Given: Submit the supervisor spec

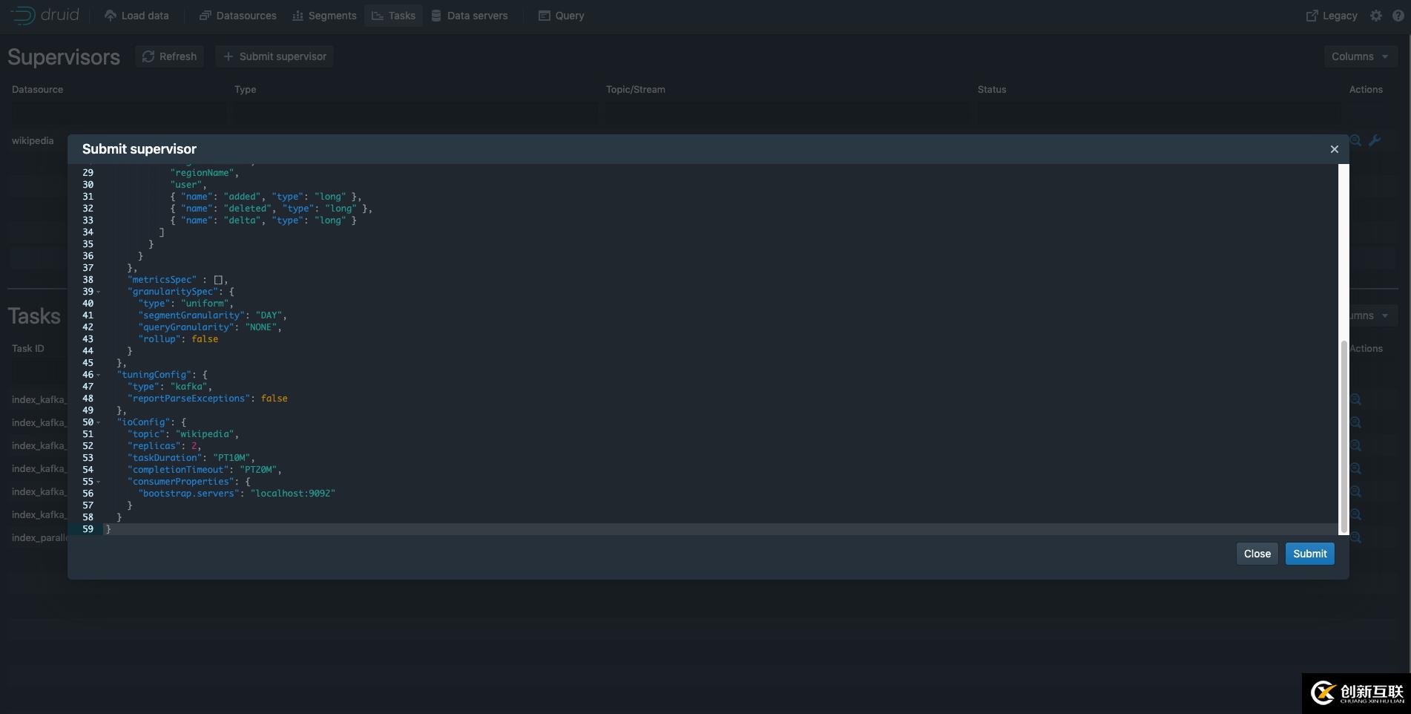Looking at the screenshot, I should tap(1310, 554).
